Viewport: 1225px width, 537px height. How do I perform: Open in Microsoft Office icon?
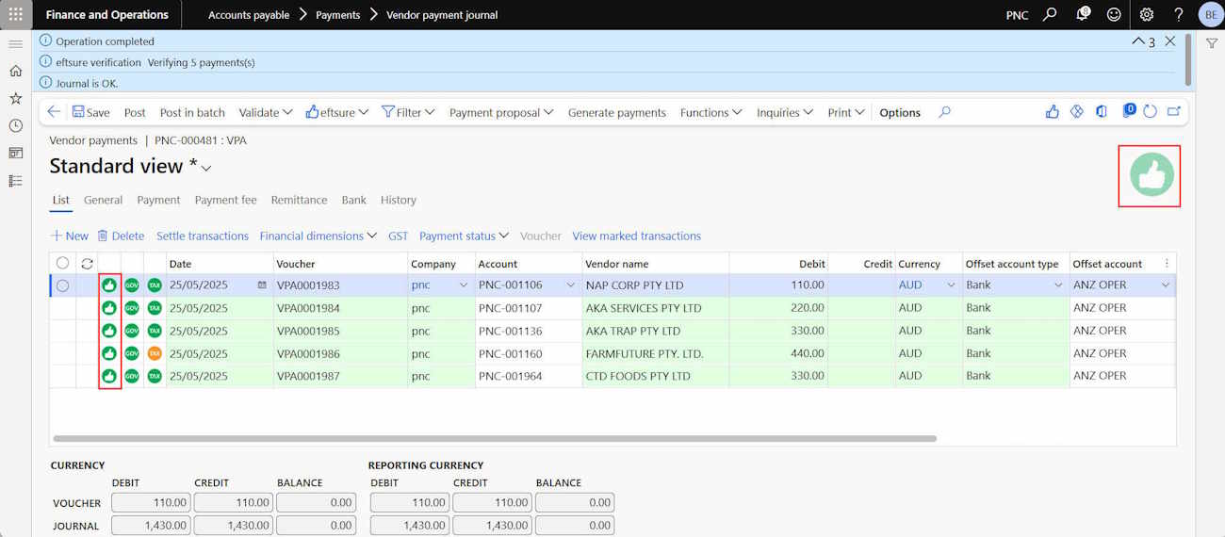click(x=1102, y=112)
